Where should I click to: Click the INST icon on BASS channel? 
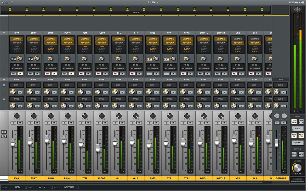pyautogui.click(x=149, y=59)
